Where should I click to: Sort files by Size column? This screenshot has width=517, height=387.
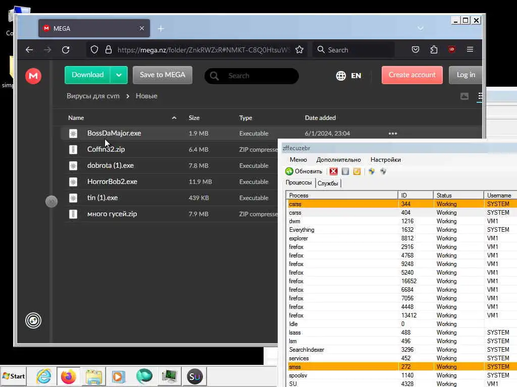pyautogui.click(x=194, y=118)
